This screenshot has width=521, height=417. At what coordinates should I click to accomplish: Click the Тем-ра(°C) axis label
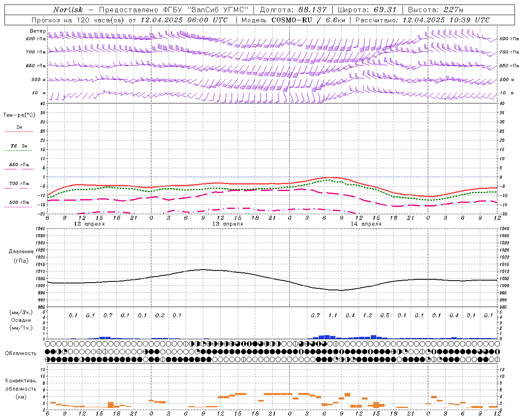[19, 115]
